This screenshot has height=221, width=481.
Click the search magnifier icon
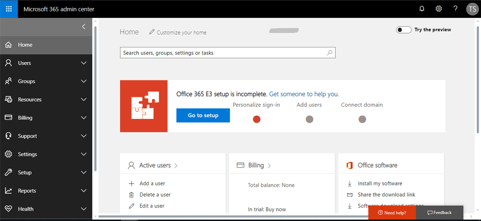[x=329, y=52]
